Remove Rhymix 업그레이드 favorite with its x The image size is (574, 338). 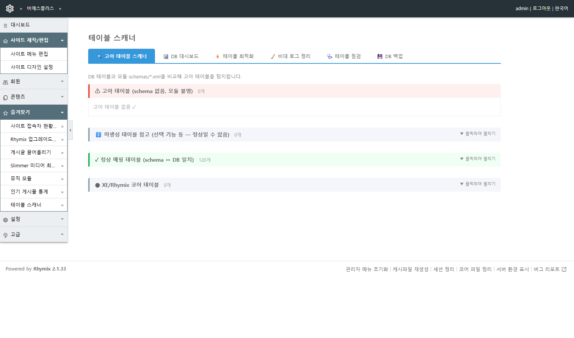(62, 140)
